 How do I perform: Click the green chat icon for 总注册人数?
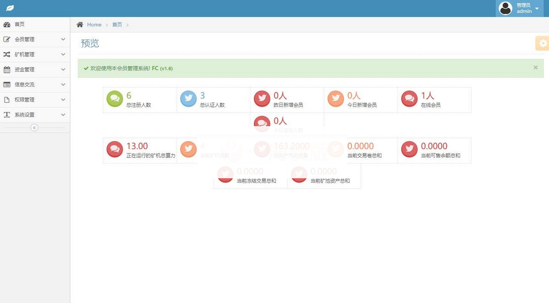click(x=114, y=99)
